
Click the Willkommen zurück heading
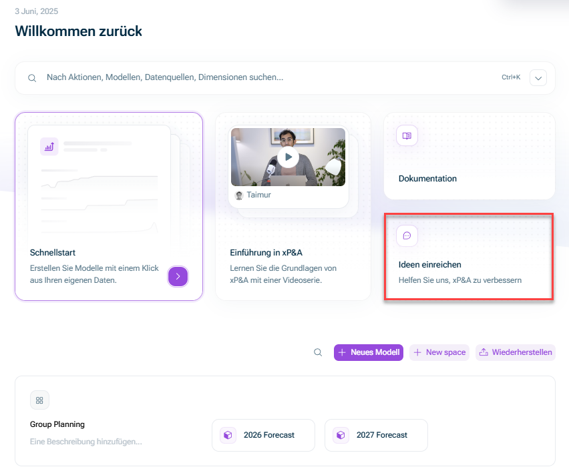click(78, 31)
